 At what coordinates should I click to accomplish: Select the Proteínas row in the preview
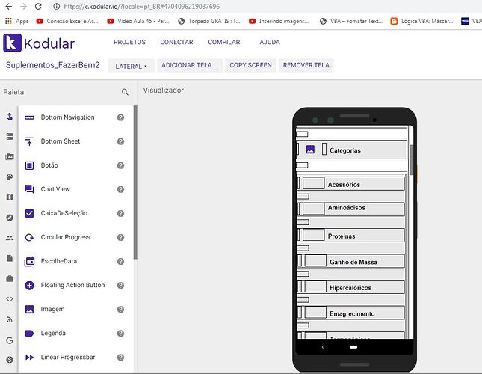pyautogui.click(x=350, y=235)
